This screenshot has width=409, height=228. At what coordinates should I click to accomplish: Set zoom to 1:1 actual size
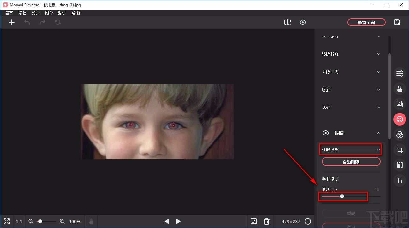pyautogui.click(x=19, y=222)
